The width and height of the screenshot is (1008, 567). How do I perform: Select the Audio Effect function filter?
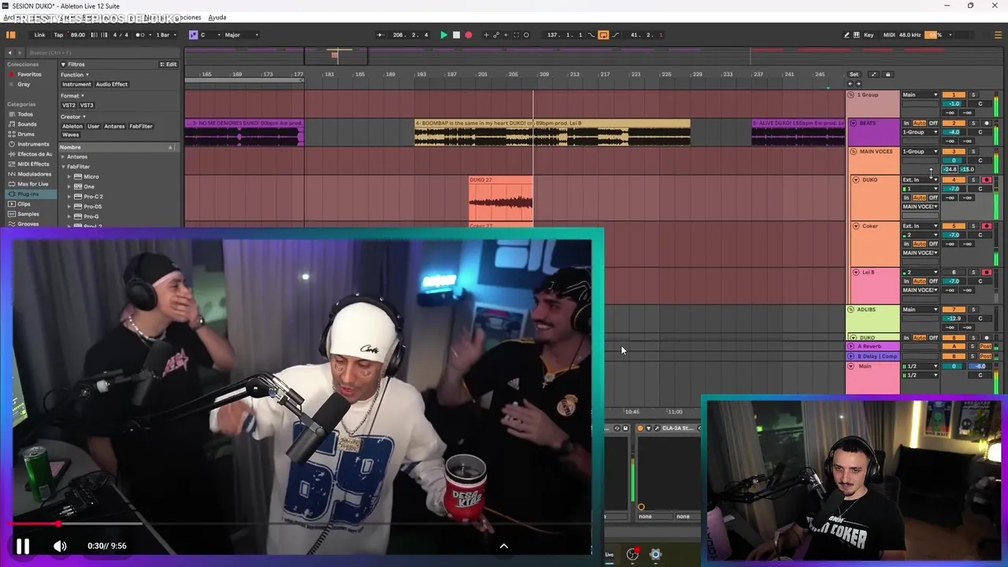pyautogui.click(x=112, y=84)
